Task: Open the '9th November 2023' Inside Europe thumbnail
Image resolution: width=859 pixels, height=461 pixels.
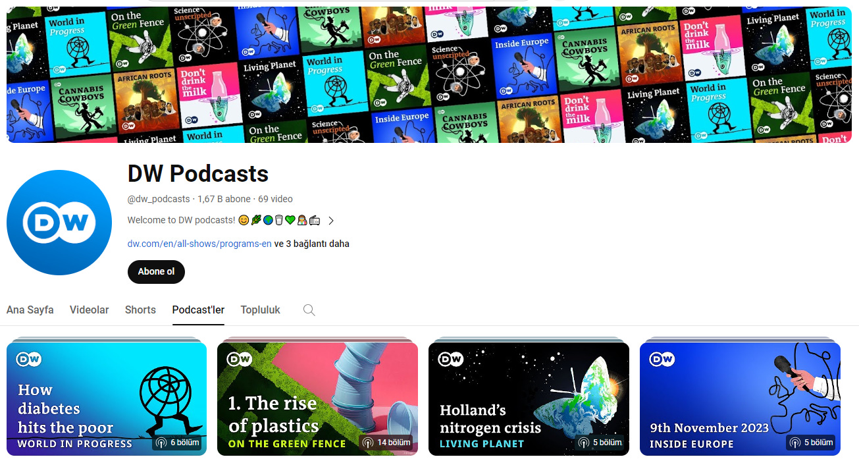Action: tap(740, 399)
